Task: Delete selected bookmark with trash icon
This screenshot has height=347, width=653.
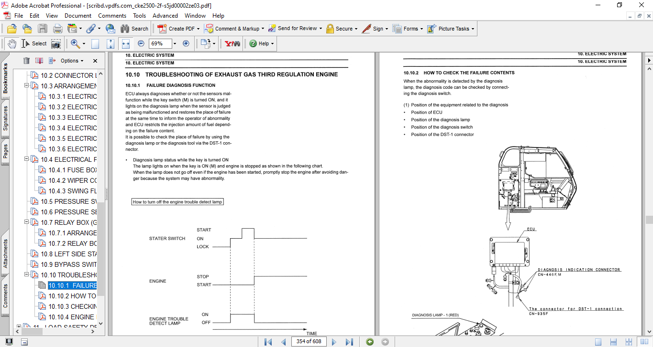Action: (x=26, y=61)
